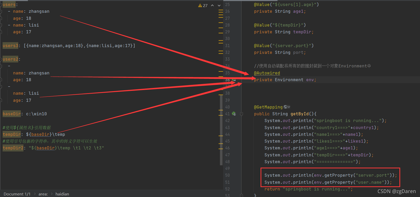The width and height of the screenshot is (420, 197).
Task: Click env.getProperty("server.port") statement
Action: [331, 175]
